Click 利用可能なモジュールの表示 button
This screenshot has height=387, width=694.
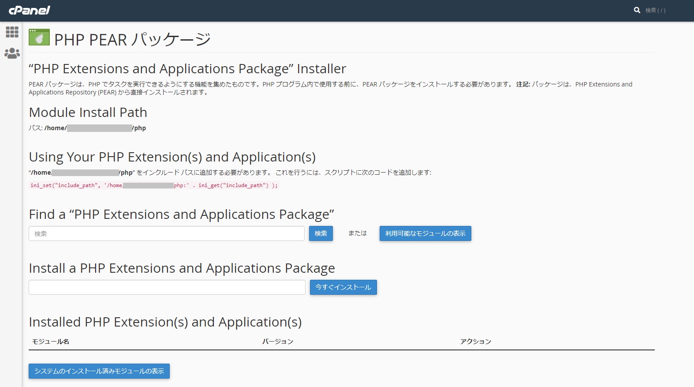coord(425,233)
